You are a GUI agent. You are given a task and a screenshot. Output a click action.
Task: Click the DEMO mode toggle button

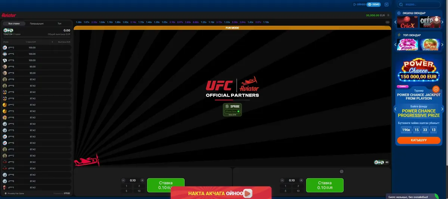tap(374, 4)
